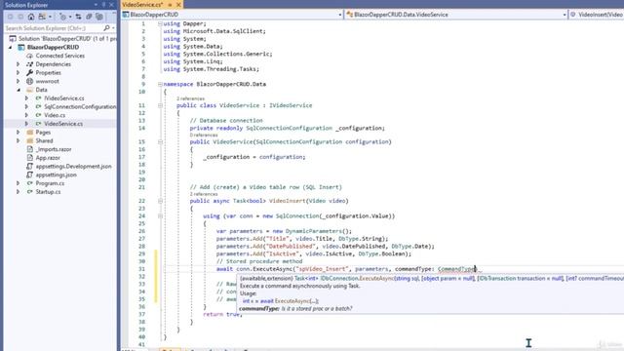Open the pending changes filter icon

pyautogui.click(x=62, y=17)
